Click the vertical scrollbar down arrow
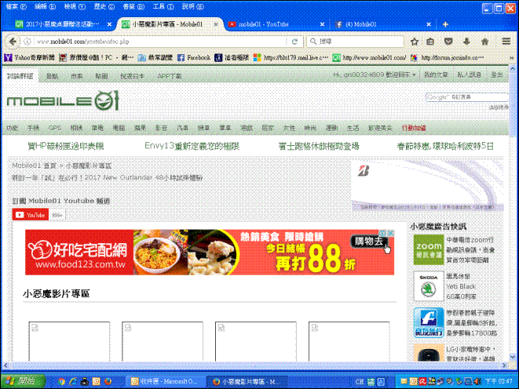Image resolution: width=519 pixels, height=389 pixels. 513,357
